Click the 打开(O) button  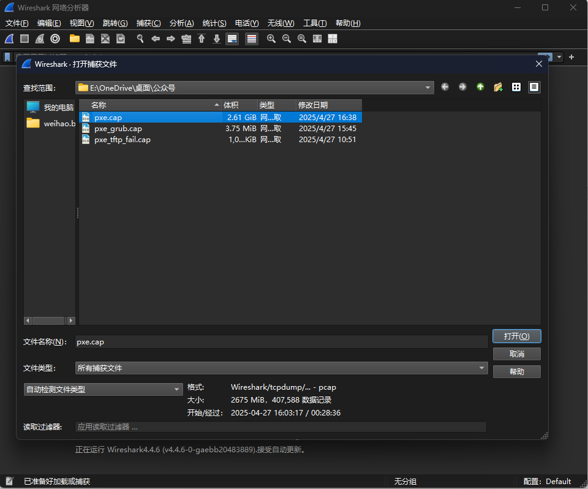pos(516,336)
